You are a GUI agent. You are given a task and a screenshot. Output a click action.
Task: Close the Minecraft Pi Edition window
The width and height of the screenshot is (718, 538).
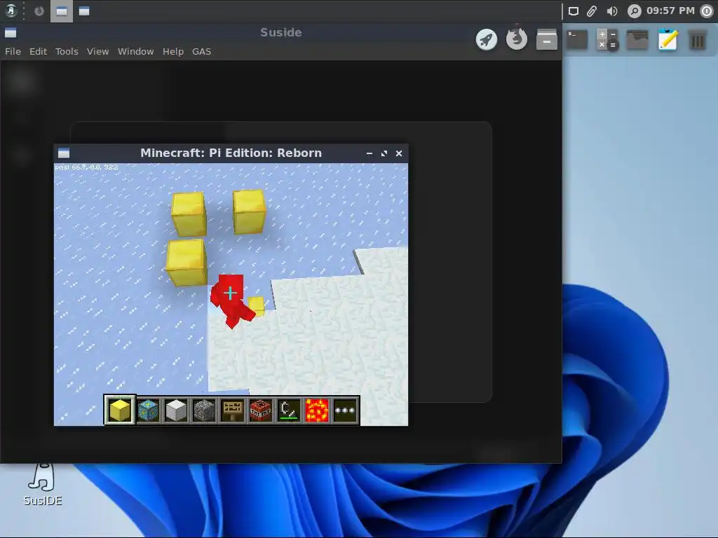399,153
